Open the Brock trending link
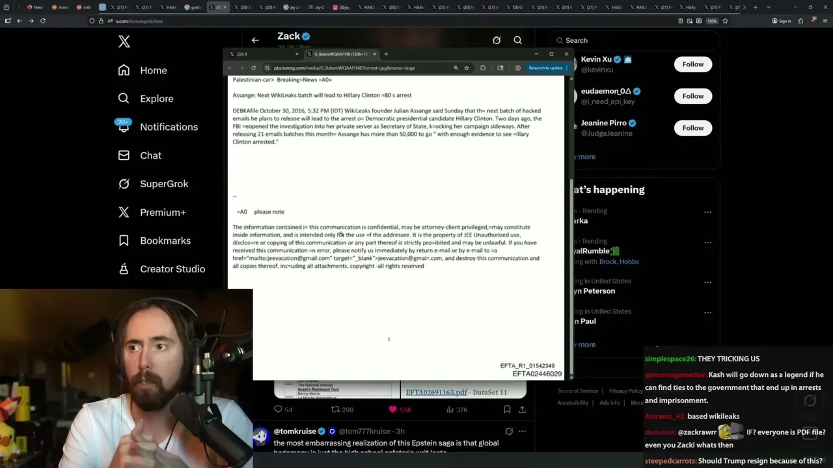 609,261
